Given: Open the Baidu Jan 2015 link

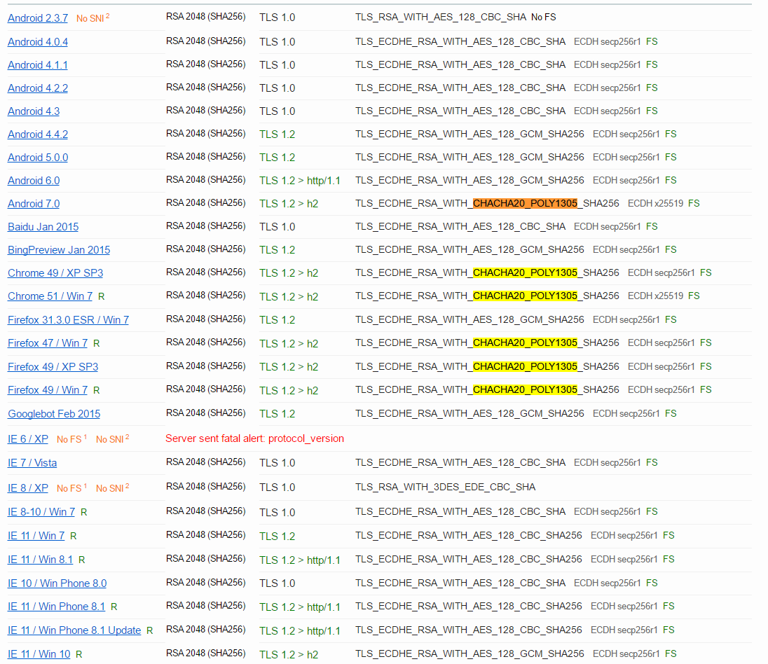Looking at the screenshot, I should (x=43, y=227).
